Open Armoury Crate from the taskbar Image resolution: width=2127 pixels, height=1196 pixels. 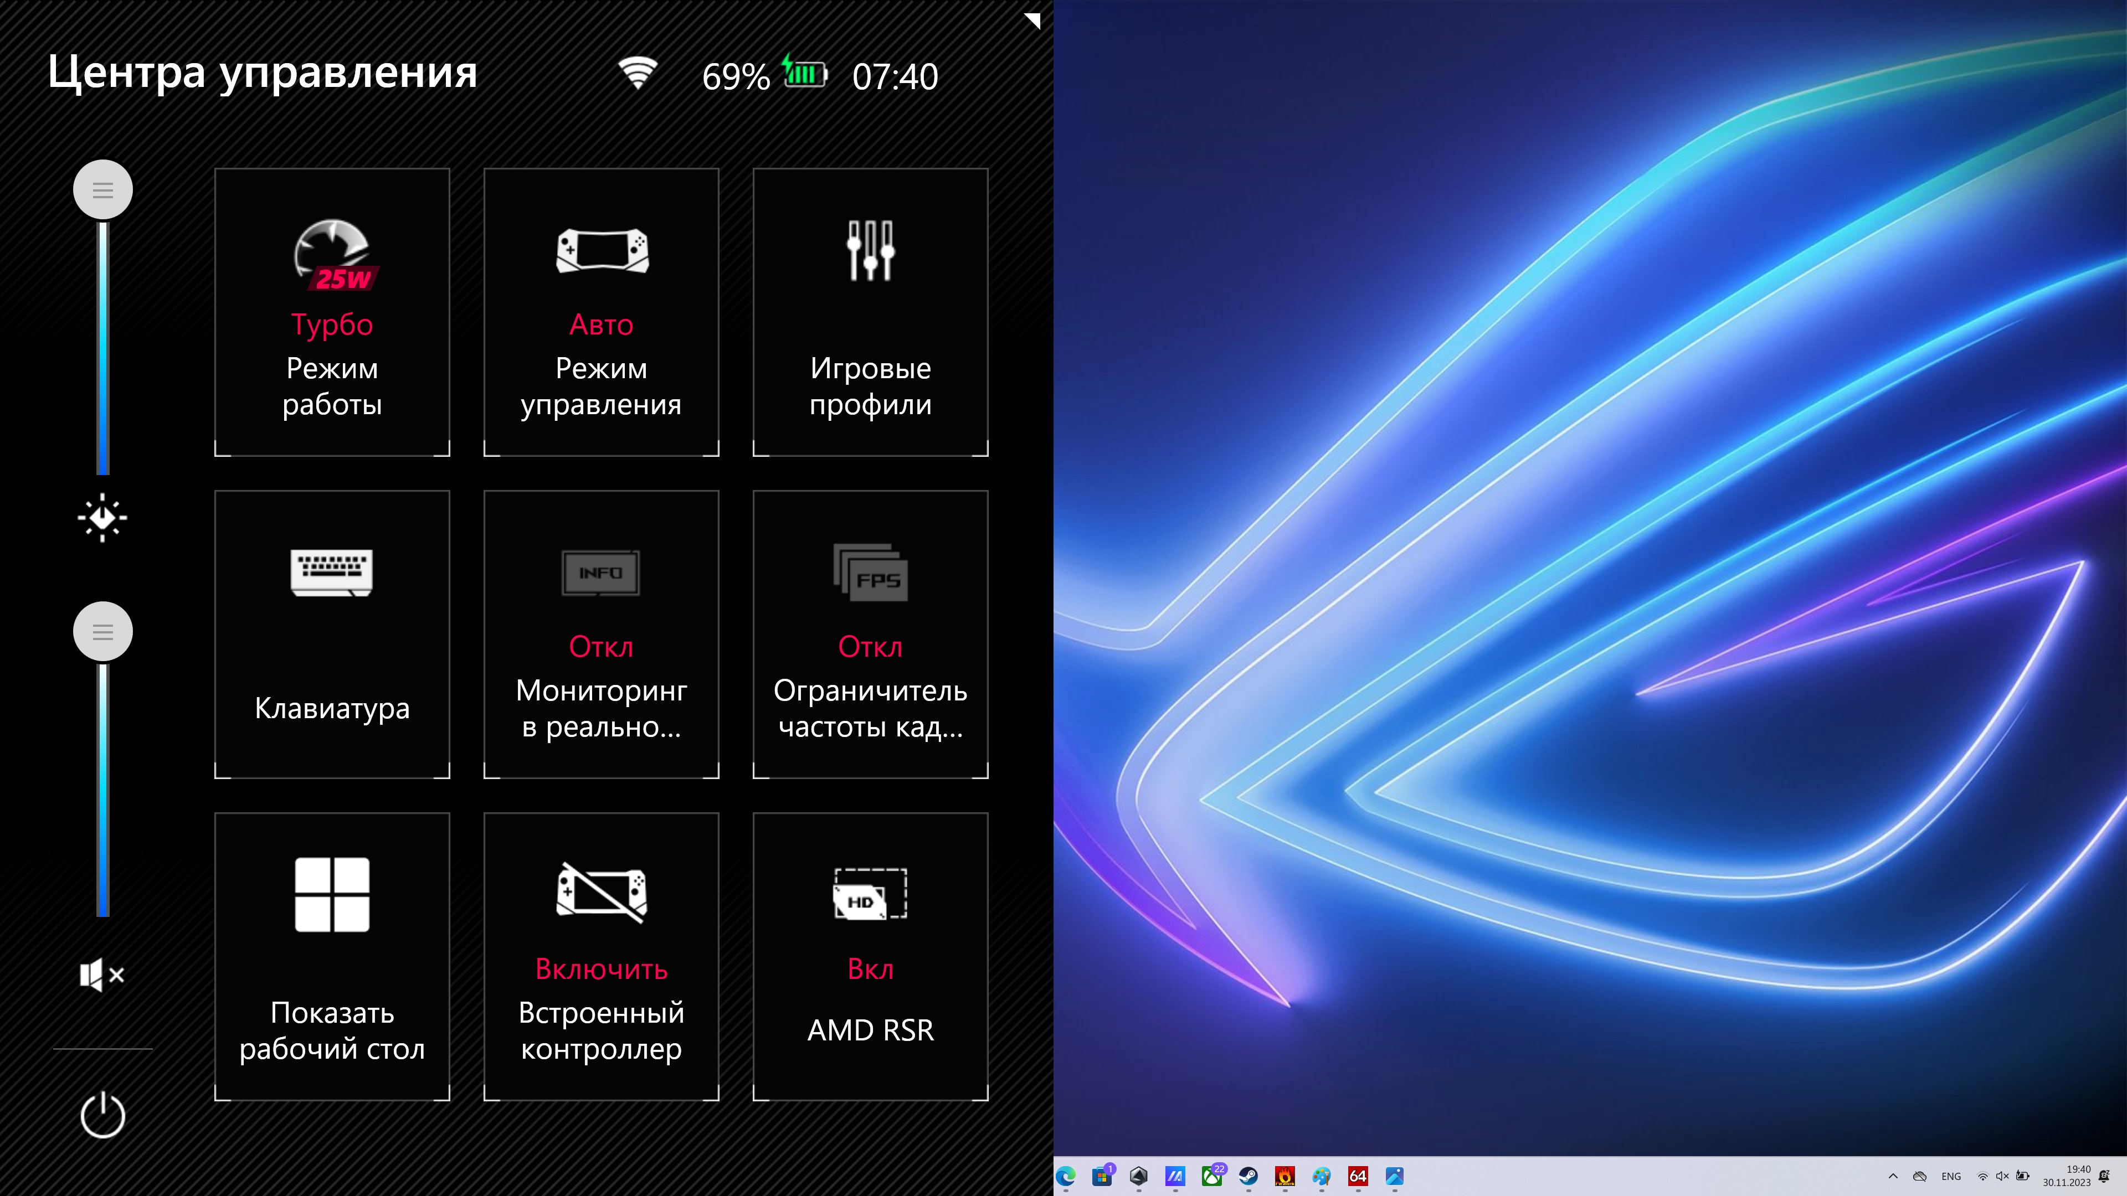point(1139,1176)
